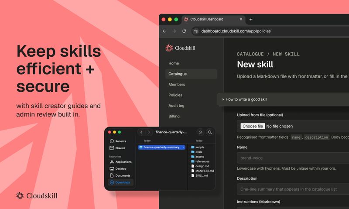The height and width of the screenshot is (209, 349).
Task: Click the Cloudskill logo in dashboard sidebar
Action: point(180,48)
